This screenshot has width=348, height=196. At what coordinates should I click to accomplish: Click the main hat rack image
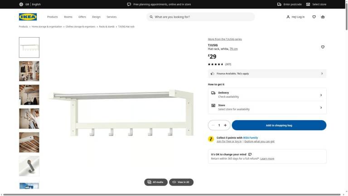click(x=121, y=112)
